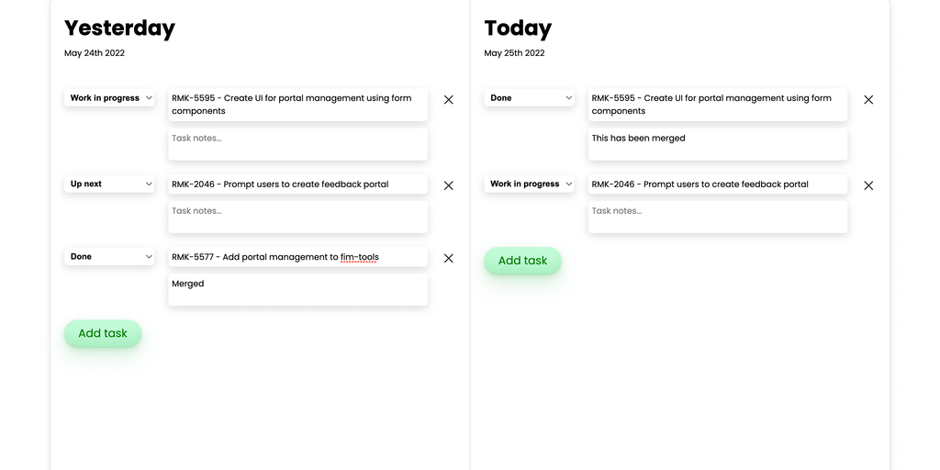940x470 pixels.
Task: Open today's 'Work in progress' status dropdown
Action: pyautogui.click(x=530, y=185)
